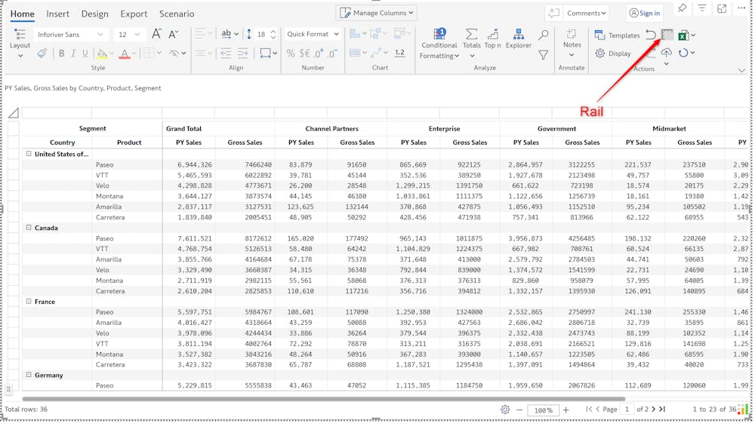The width and height of the screenshot is (755, 423).
Task: Click the page number input field
Action: coord(627,409)
